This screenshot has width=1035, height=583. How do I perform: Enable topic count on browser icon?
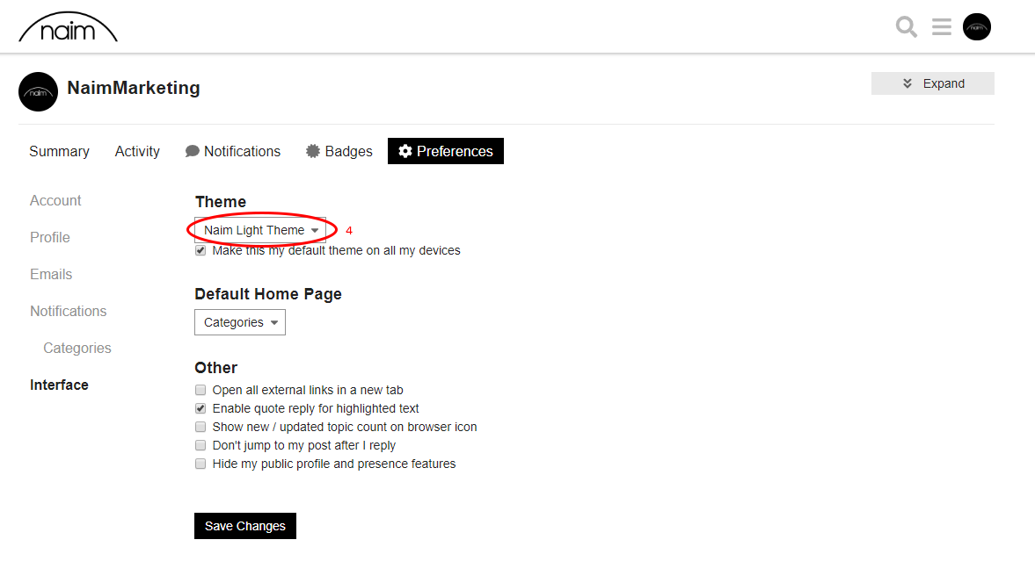(x=200, y=427)
